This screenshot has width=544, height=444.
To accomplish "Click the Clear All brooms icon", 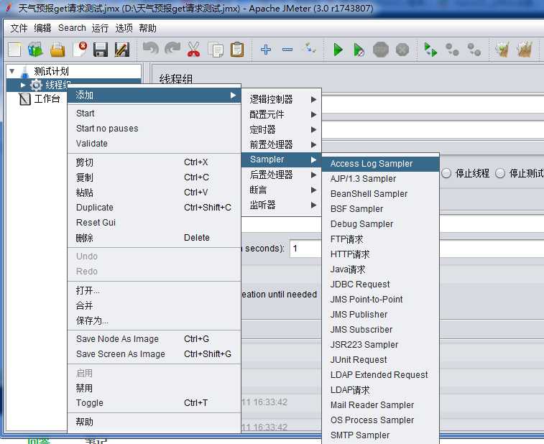I will click(x=524, y=50).
